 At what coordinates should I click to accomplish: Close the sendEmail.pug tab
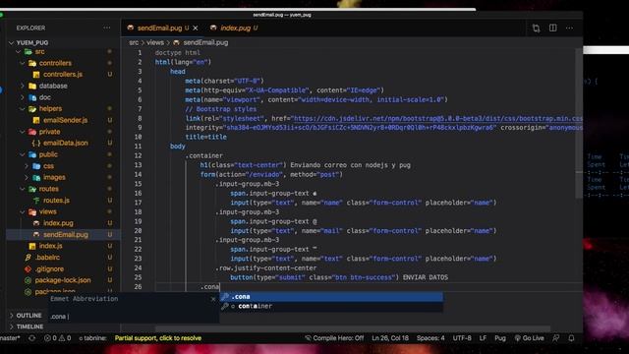coord(196,29)
